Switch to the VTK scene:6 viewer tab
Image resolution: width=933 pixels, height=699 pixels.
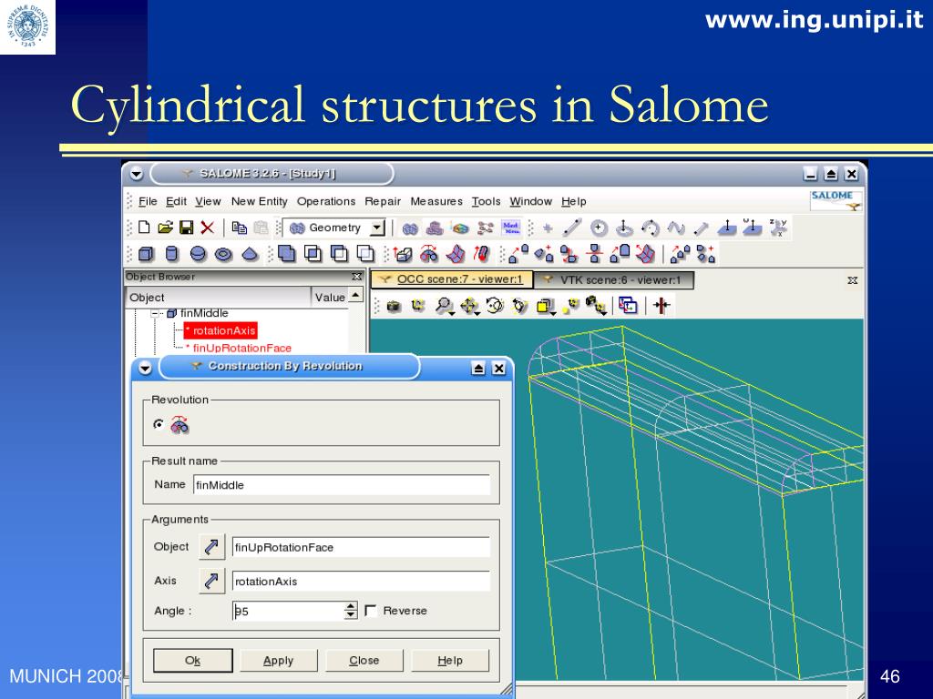tap(613, 279)
